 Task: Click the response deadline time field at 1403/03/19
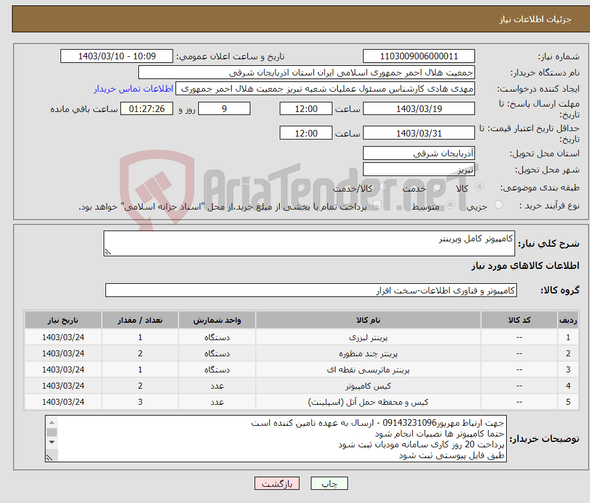click(306, 109)
